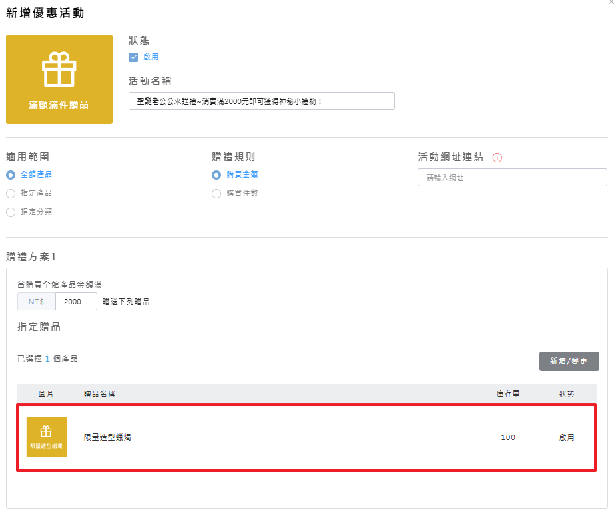Click the 滿額滿件贈品 label on the tile

[x=59, y=105]
